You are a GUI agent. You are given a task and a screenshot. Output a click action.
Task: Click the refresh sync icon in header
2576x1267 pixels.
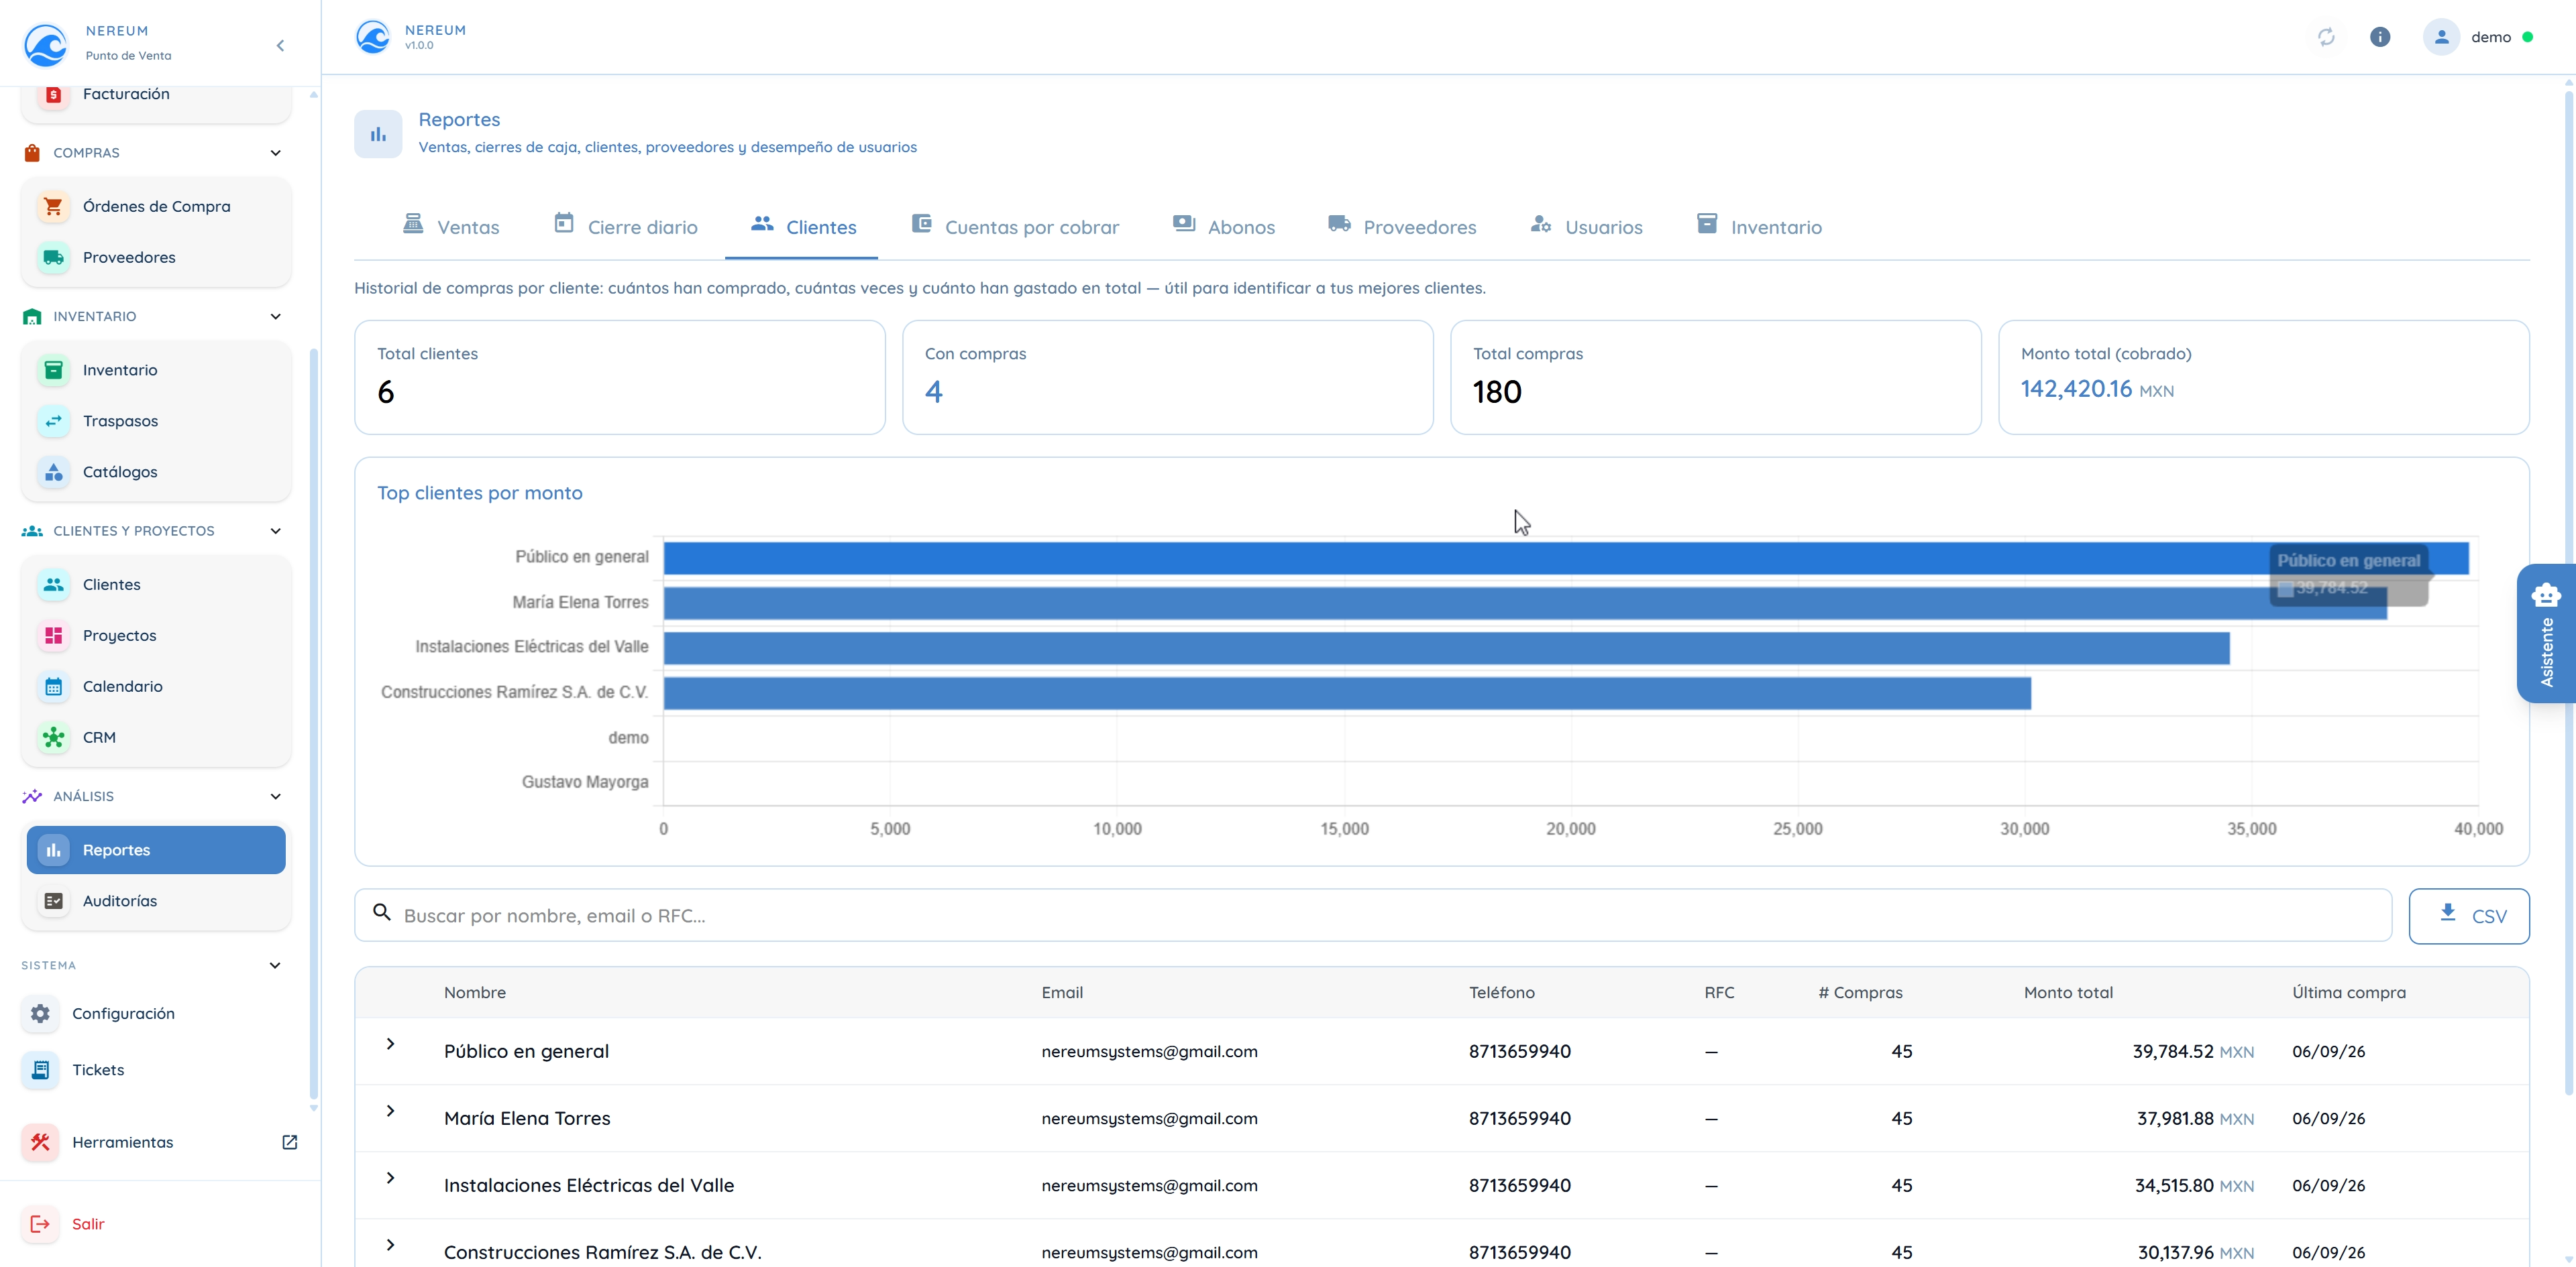[2326, 37]
